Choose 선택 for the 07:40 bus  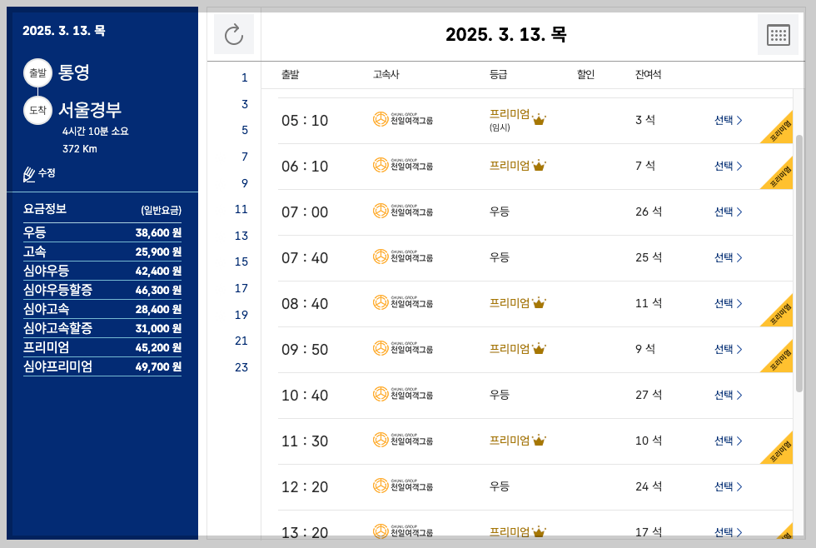(728, 257)
